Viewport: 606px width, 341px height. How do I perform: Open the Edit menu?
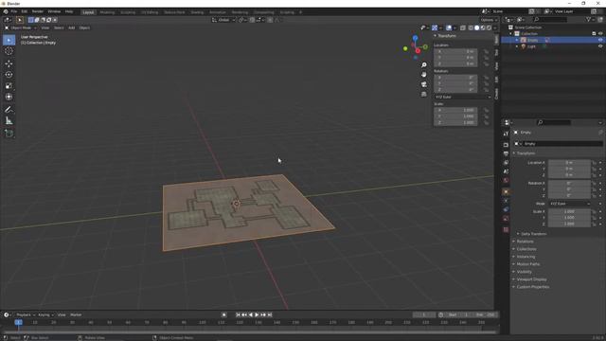click(25, 11)
